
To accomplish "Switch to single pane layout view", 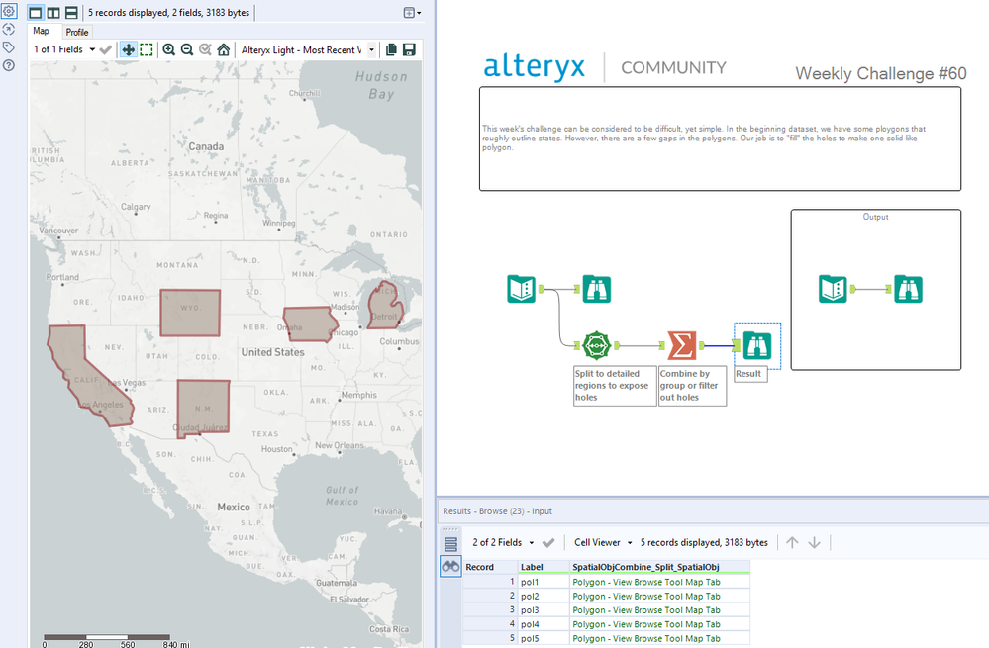I will point(36,13).
